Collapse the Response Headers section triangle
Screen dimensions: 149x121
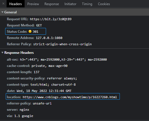[x=2, y=53]
